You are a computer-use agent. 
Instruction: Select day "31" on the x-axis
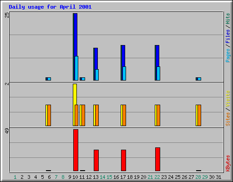tap(218, 177)
